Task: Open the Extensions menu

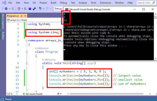Action: [x=105, y=3]
